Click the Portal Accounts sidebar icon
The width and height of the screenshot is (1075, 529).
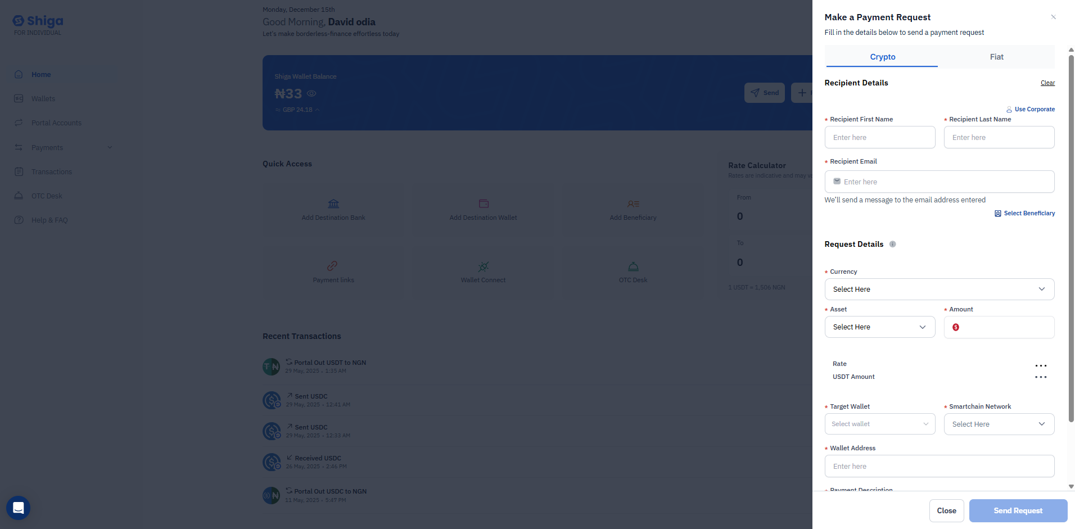point(19,123)
